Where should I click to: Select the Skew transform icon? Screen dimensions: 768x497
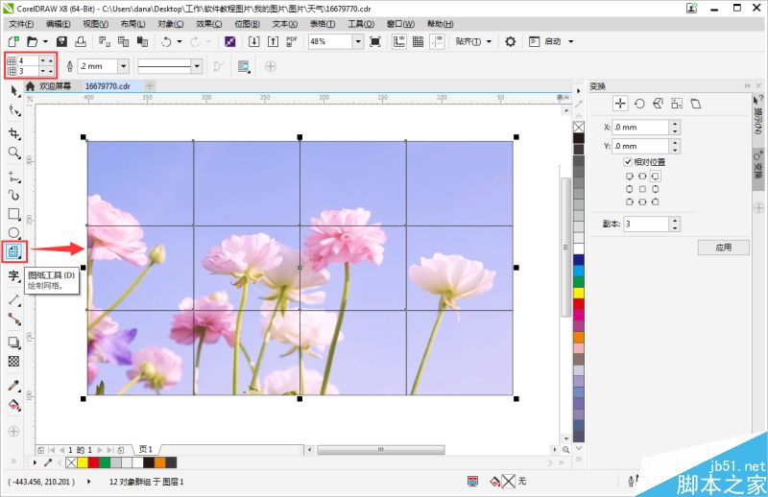[x=695, y=104]
